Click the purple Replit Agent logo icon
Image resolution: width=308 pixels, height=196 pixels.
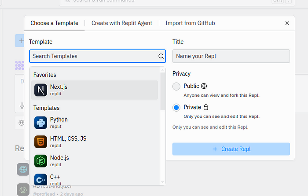pos(20,65)
